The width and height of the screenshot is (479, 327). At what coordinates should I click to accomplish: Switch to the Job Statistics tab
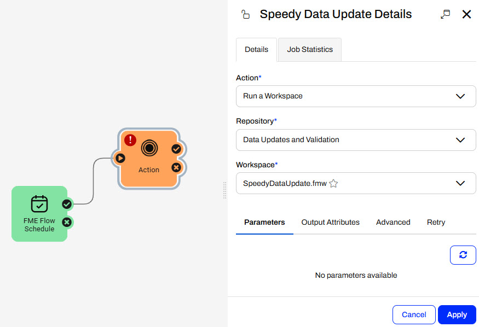[310, 49]
